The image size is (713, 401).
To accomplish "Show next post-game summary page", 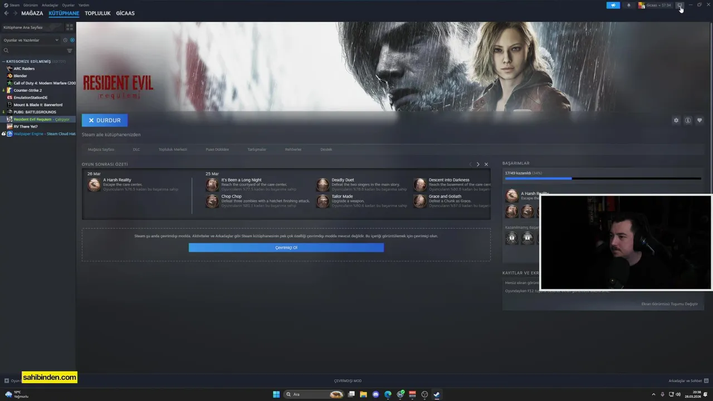I will coord(478,164).
